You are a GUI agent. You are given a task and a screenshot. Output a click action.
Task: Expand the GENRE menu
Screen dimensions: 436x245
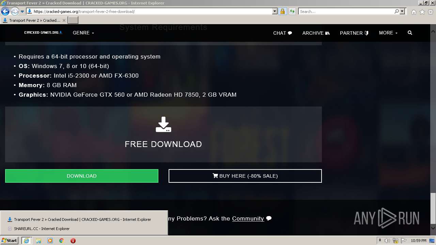83,33
